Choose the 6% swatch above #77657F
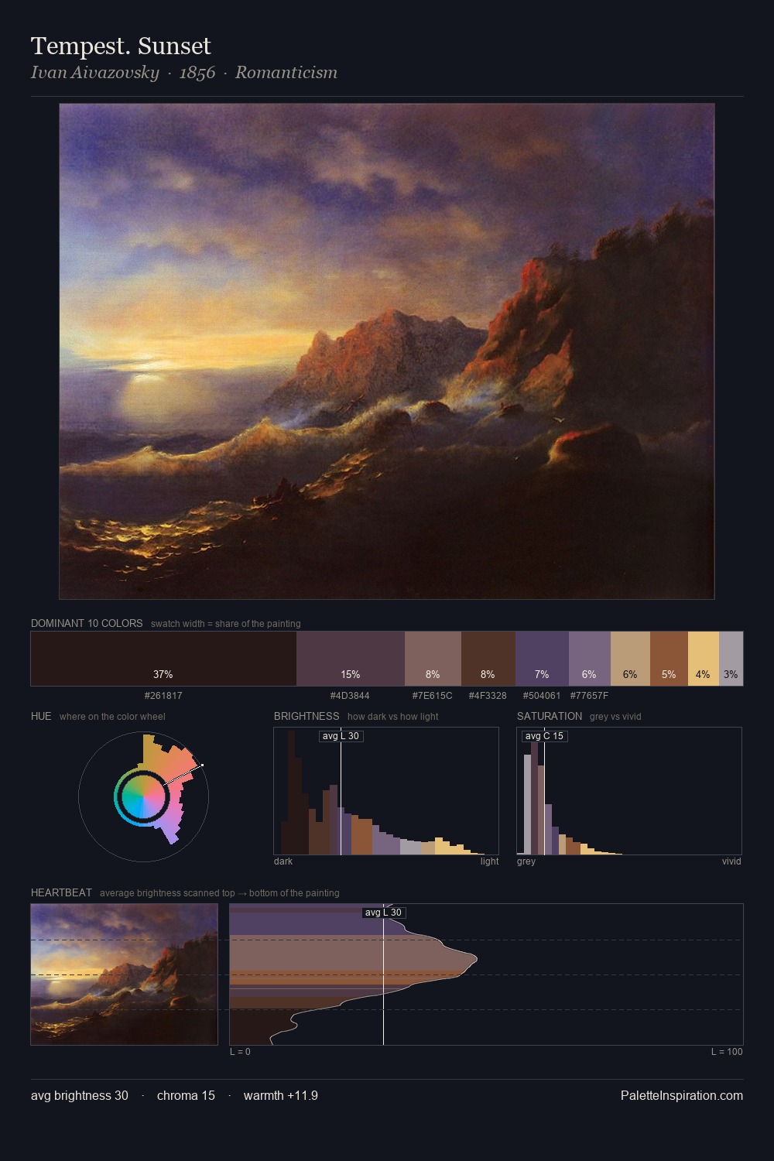 click(590, 659)
